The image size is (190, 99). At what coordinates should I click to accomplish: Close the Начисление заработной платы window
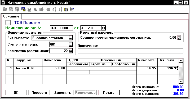(x=186, y=3)
